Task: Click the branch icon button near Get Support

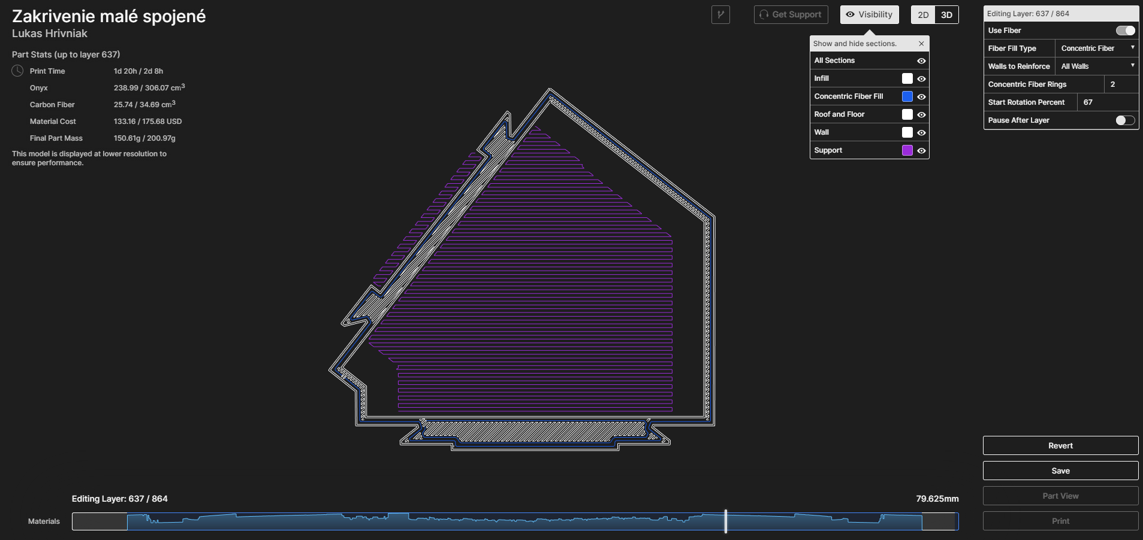Action: [720, 15]
